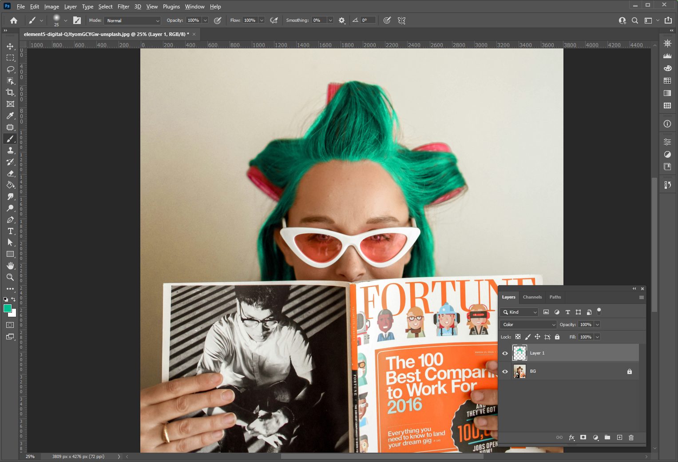Toggle lock image pixels brush icon
678x462 pixels.
(527, 337)
